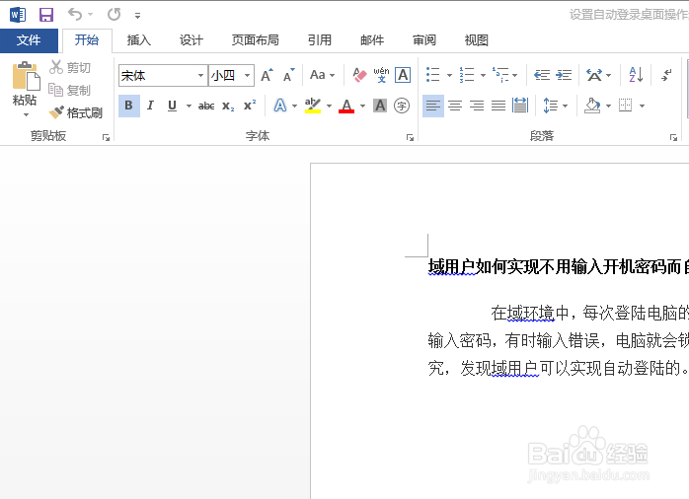Viewport: 689px width, 499px height.
Task: Open Quick Access Toolbar customize arrow
Action: pyautogui.click(x=137, y=16)
